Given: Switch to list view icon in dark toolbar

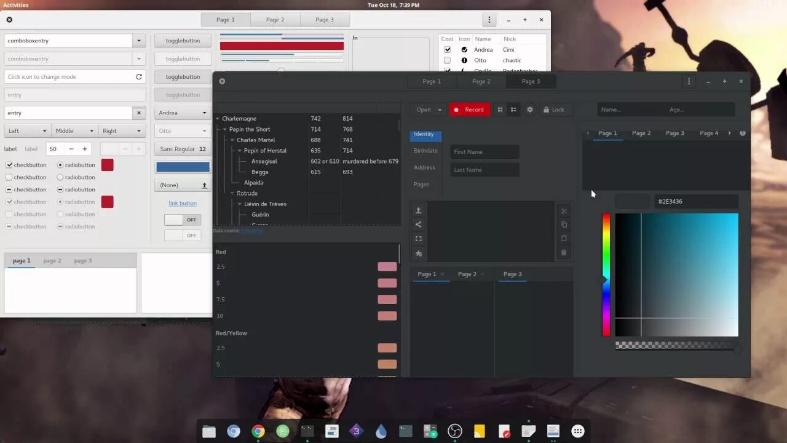Looking at the screenshot, I should [513, 110].
